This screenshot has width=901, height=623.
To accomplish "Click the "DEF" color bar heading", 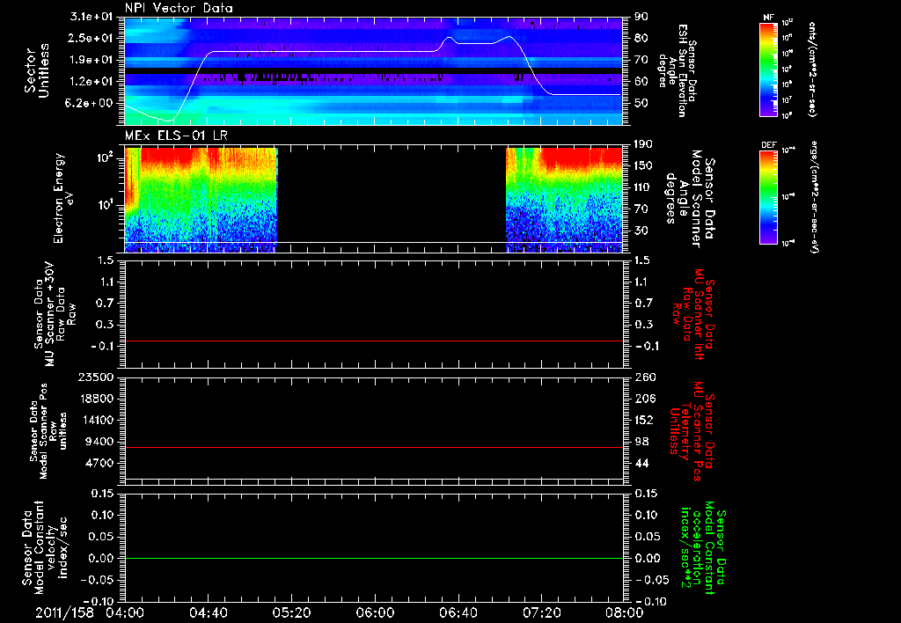I will [x=769, y=145].
